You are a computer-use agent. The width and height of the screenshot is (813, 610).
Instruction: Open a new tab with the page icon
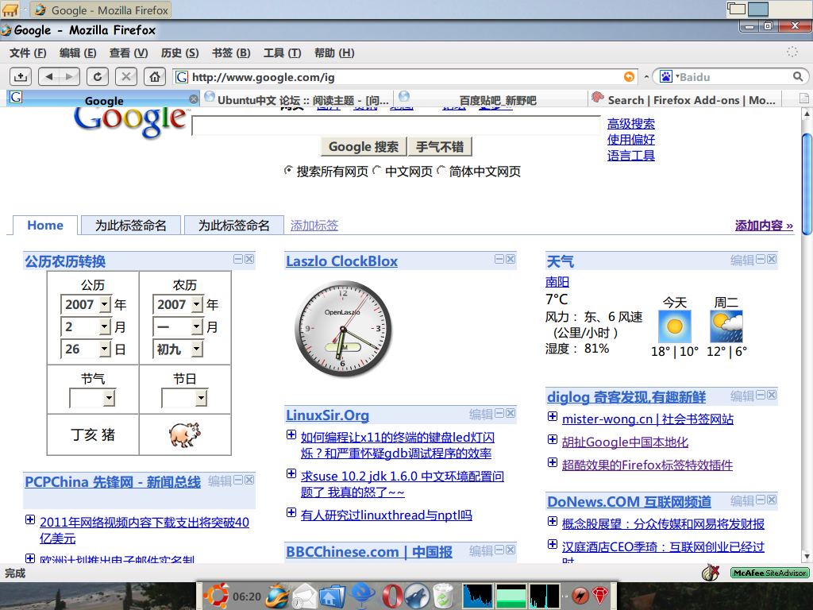[804, 98]
